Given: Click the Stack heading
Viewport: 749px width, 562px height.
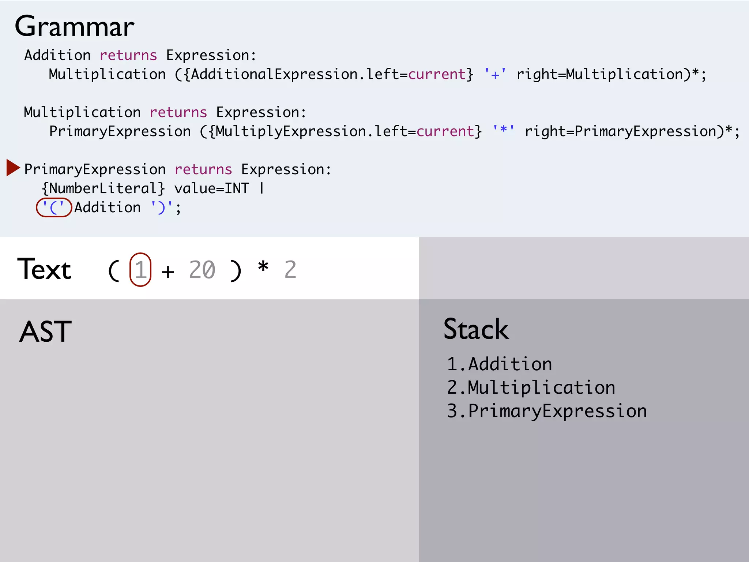Looking at the screenshot, I should 476,329.
